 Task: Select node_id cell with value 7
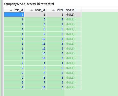click(x=36, y=82)
